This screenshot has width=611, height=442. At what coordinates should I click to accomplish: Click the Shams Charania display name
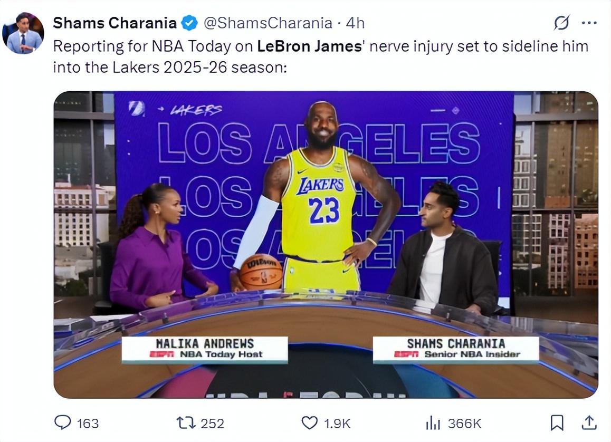[x=114, y=23]
